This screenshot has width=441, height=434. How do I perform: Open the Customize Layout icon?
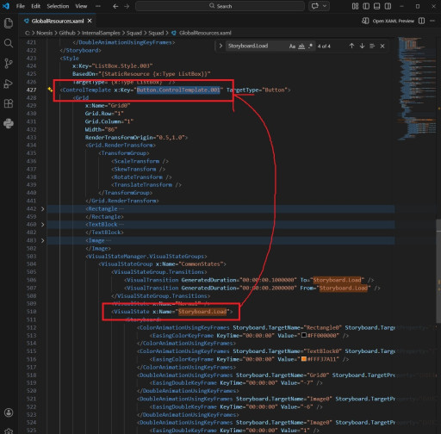pos(355,6)
